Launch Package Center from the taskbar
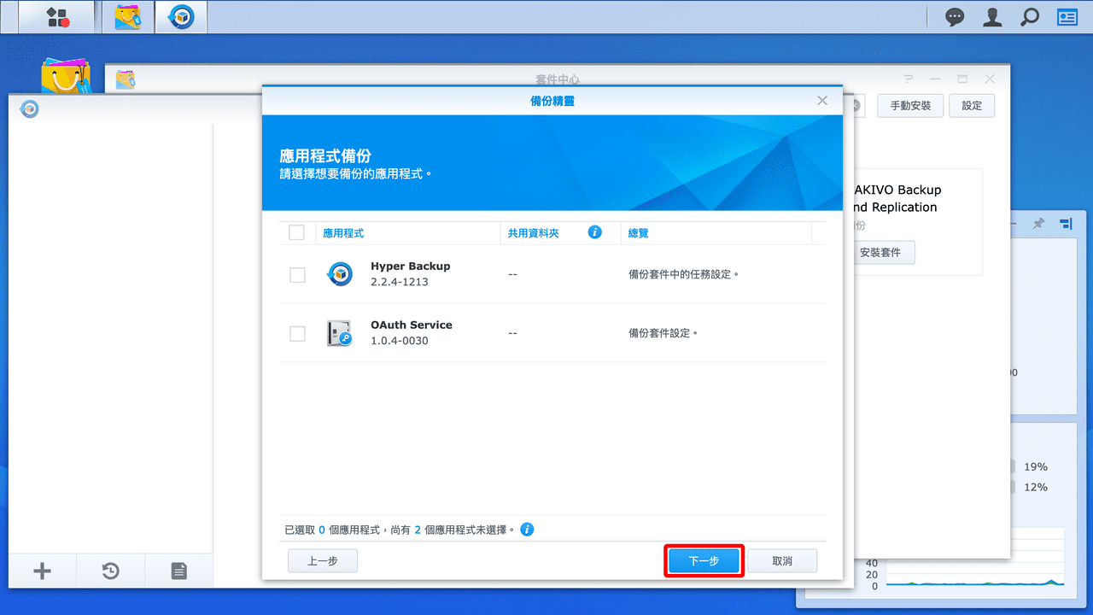Screen dimensions: 1093x615 [126, 16]
